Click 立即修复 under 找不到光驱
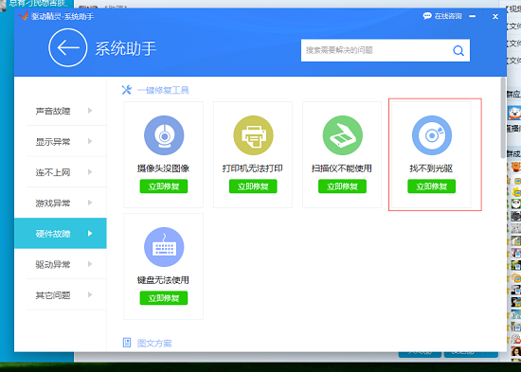 (x=431, y=186)
